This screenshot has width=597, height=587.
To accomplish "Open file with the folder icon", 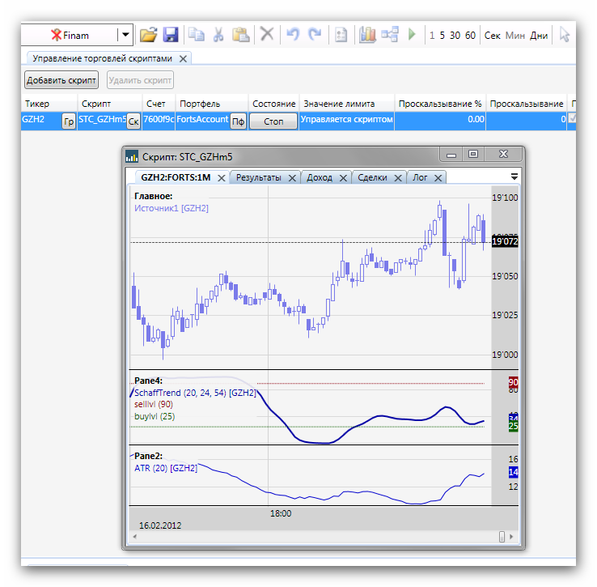I will (148, 35).
